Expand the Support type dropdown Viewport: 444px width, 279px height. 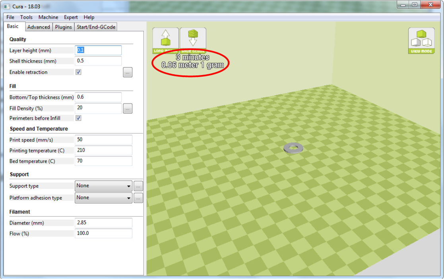click(x=103, y=186)
